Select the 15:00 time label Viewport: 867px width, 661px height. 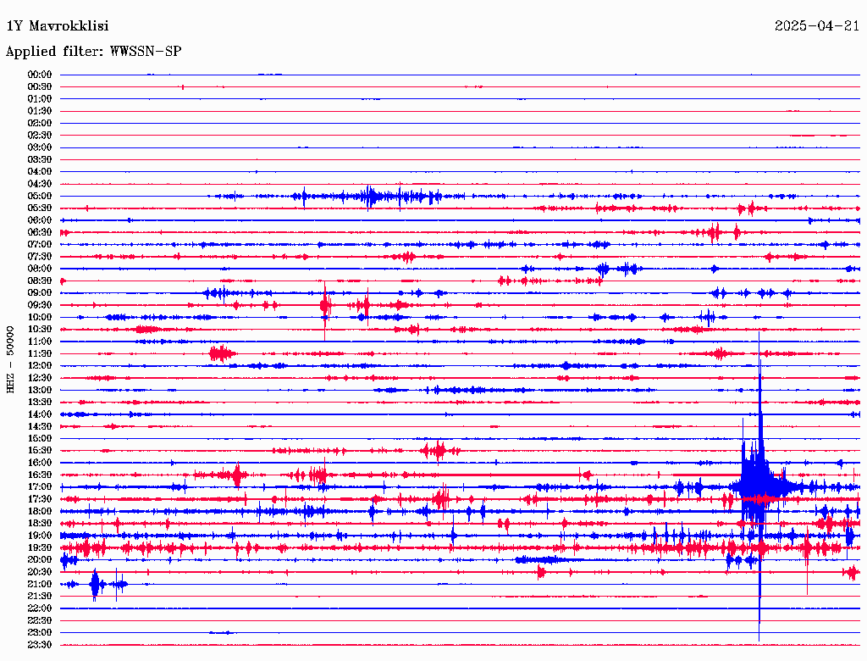[x=40, y=439]
